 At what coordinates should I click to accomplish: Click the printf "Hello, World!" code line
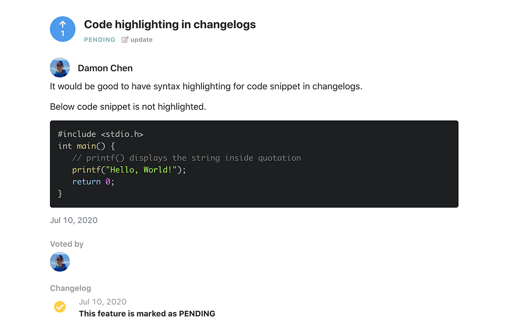(x=129, y=170)
